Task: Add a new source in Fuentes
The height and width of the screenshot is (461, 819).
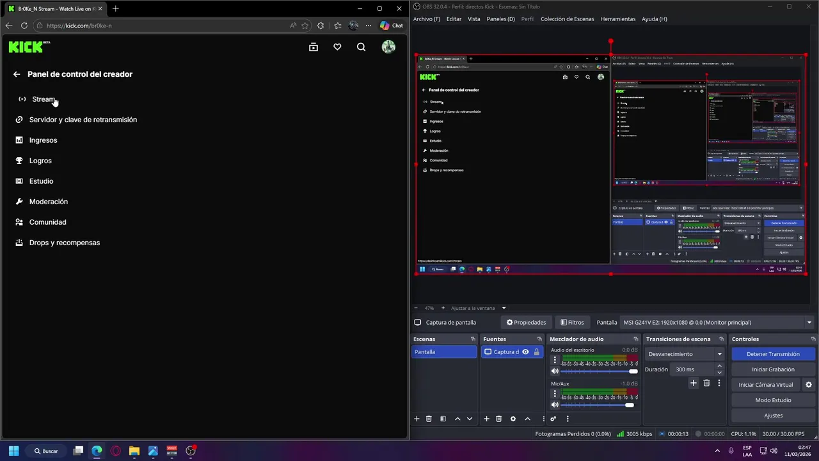Action: point(486,419)
